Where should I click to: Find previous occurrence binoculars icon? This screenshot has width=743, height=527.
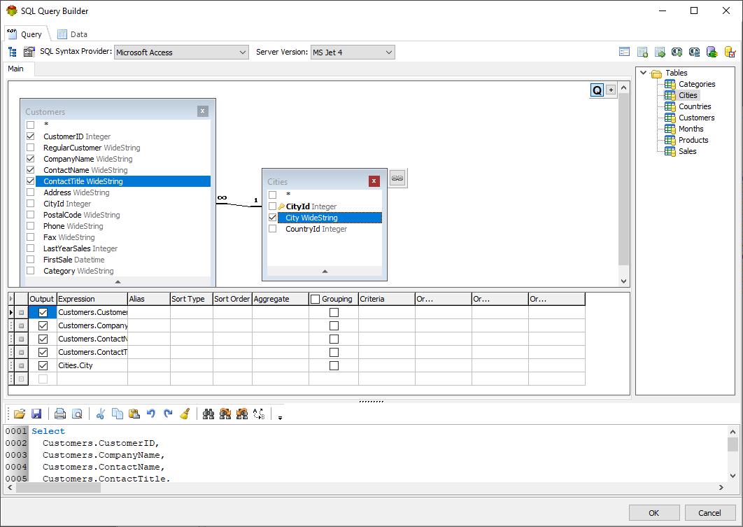(242, 414)
